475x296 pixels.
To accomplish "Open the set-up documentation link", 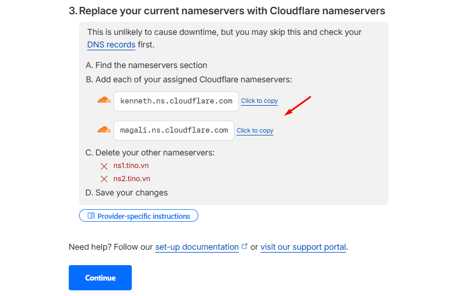I will coord(197,247).
